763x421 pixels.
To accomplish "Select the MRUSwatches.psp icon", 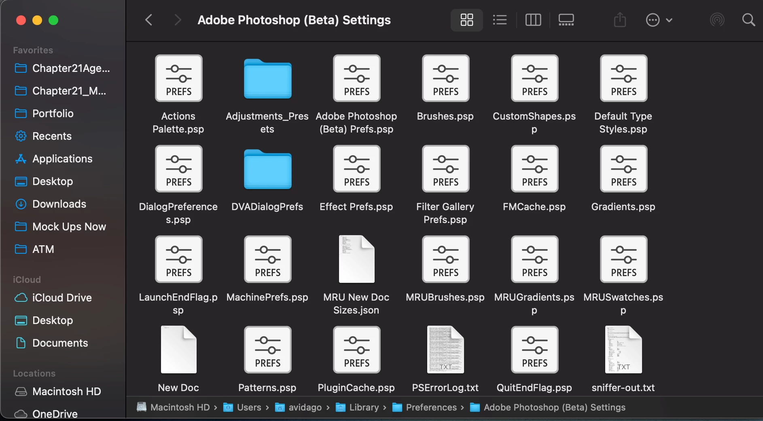I will [623, 259].
